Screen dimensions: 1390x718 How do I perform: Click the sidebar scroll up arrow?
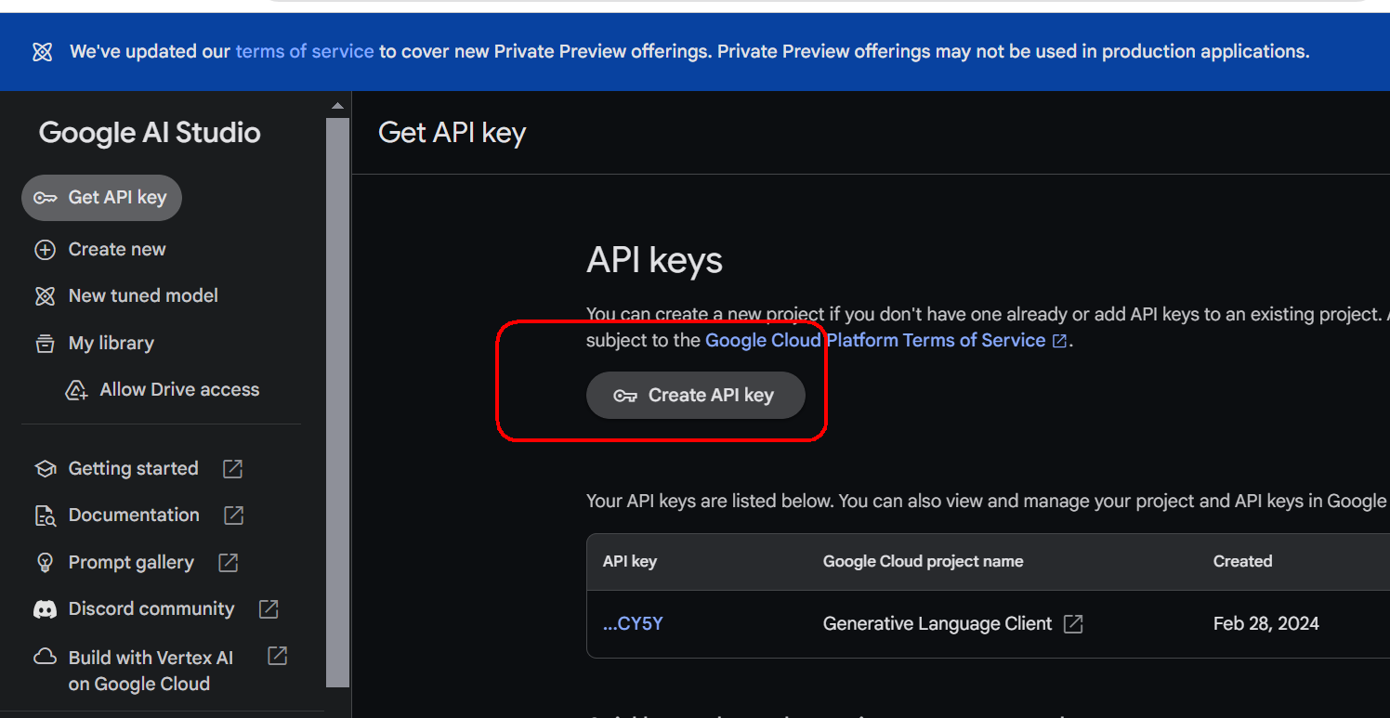click(337, 106)
